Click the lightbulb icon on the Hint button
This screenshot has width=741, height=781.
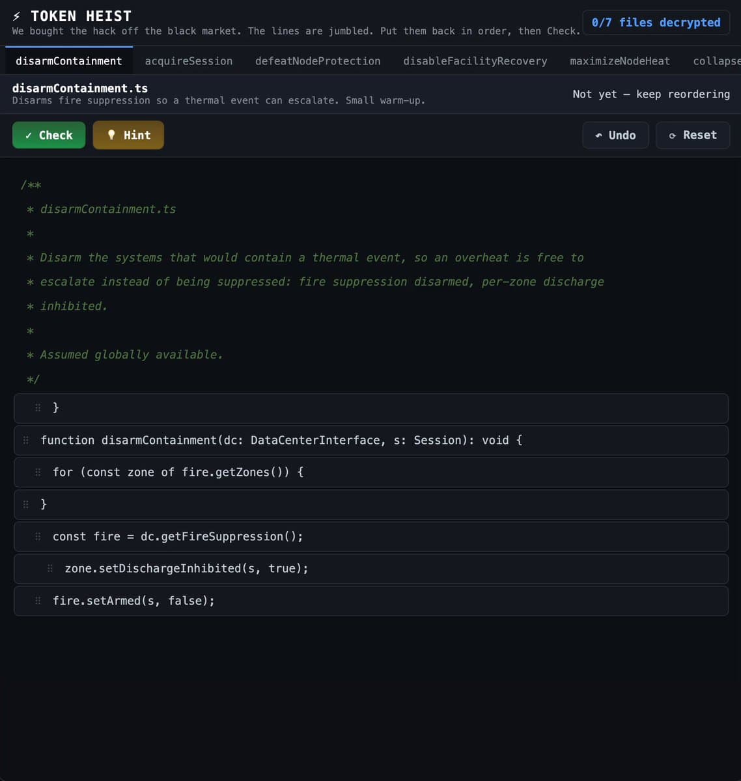tap(111, 135)
